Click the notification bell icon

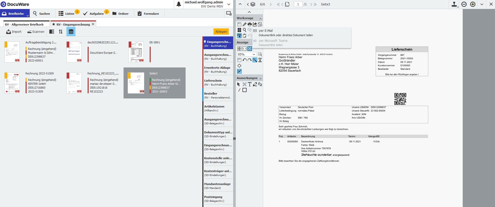[179, 4]
